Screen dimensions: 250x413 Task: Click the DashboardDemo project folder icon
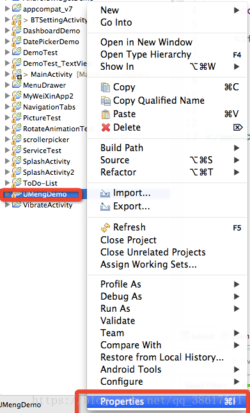coord(17,31)
